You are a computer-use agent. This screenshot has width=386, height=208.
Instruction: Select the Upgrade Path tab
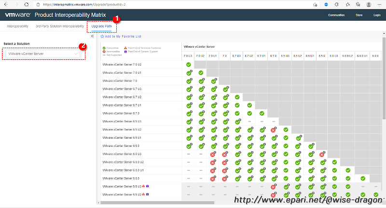pos(101,26)
